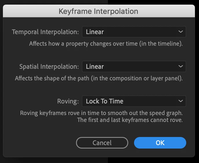Click the "Spatial Interpolation:" label
Screen dimensions: 199x163
[x=49, y=66]
